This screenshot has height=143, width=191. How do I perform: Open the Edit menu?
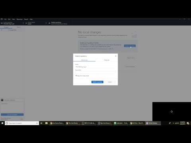point(9,19)
